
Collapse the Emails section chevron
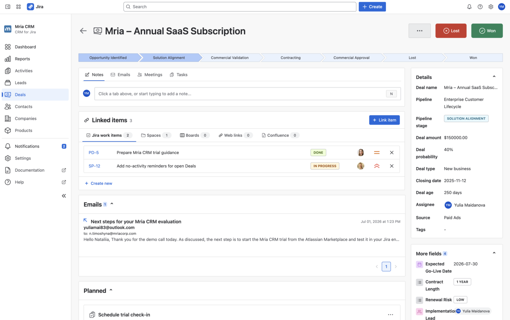click(112, 204)
